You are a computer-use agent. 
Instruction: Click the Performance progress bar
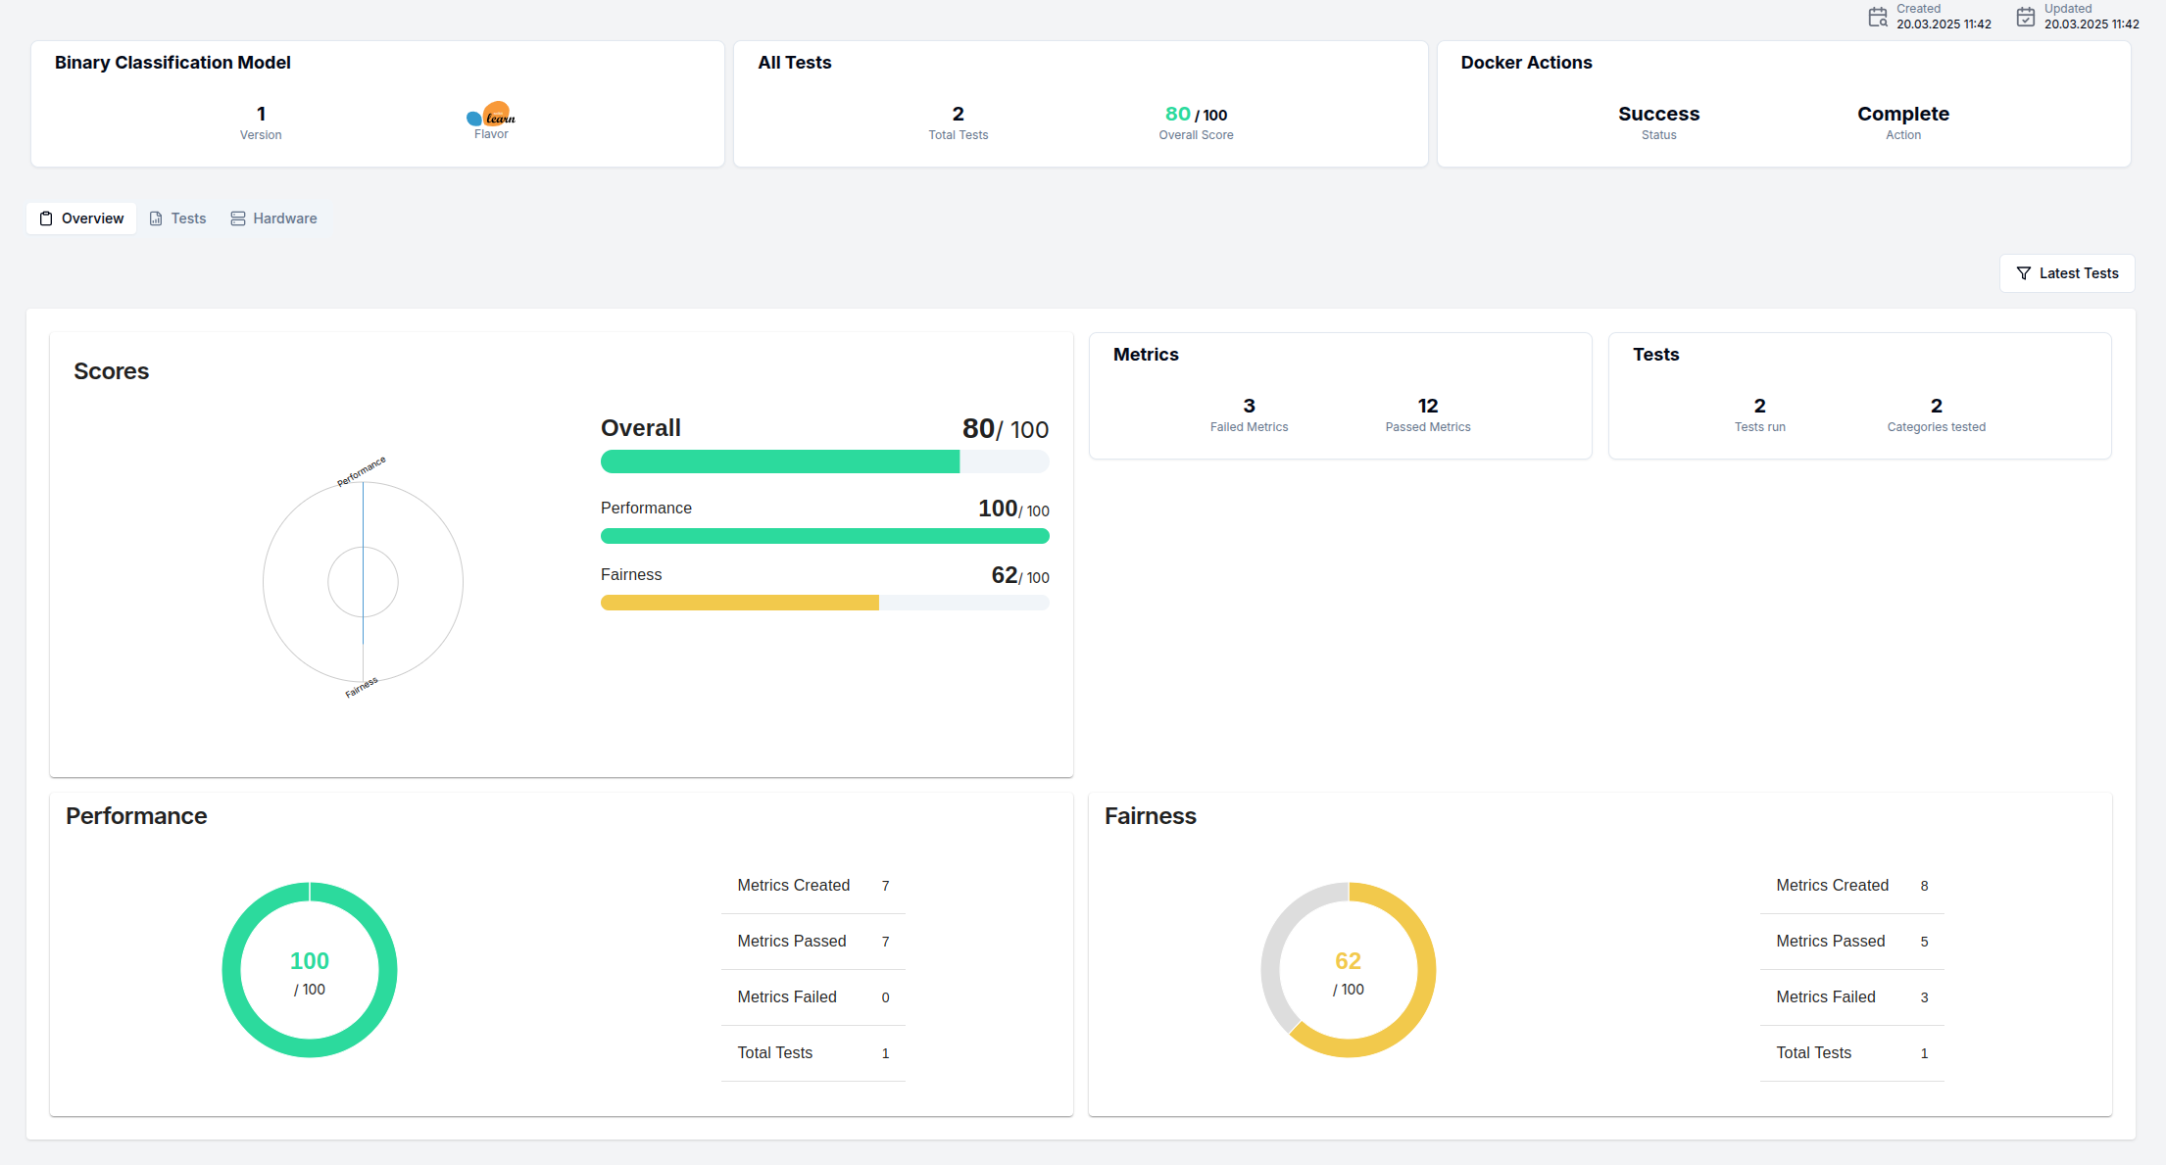[824, 536]
